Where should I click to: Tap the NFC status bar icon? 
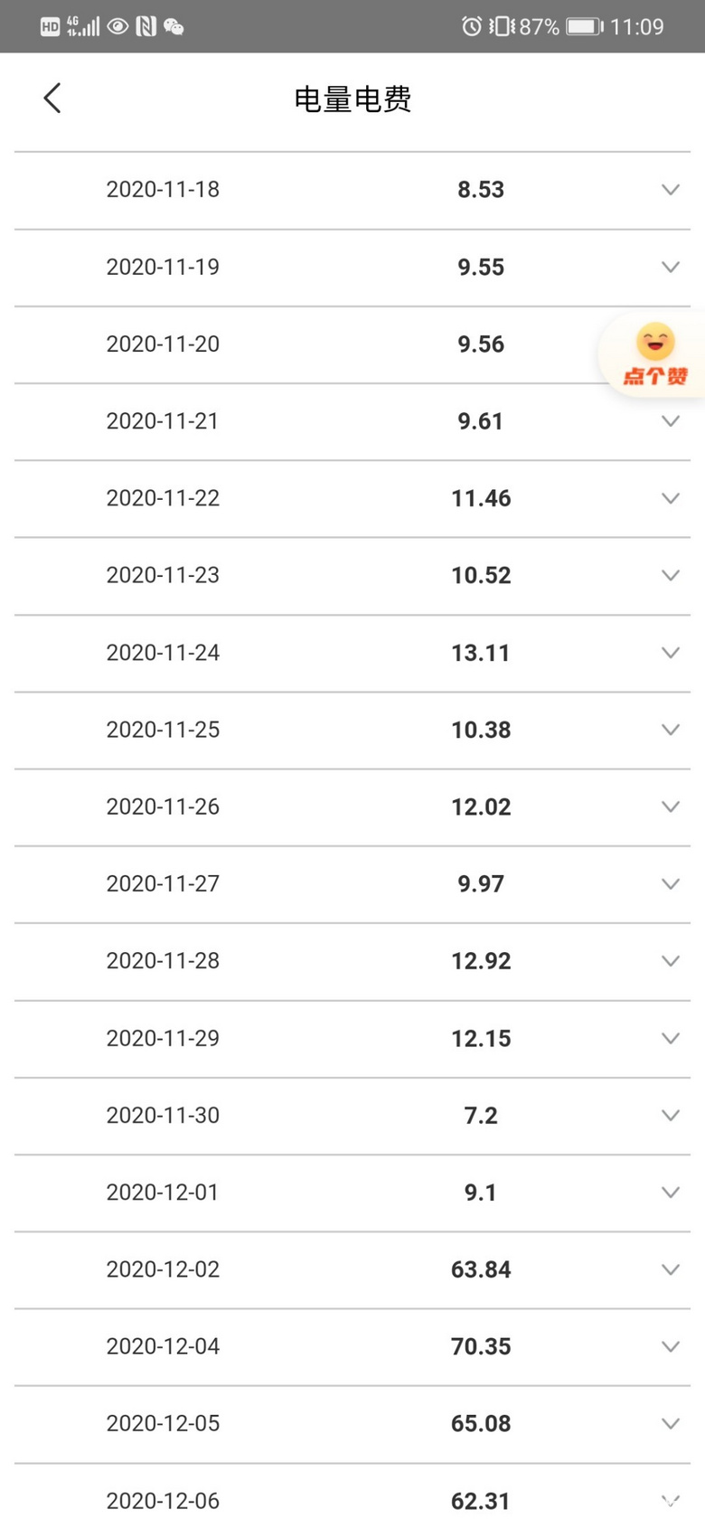[146, 26]
